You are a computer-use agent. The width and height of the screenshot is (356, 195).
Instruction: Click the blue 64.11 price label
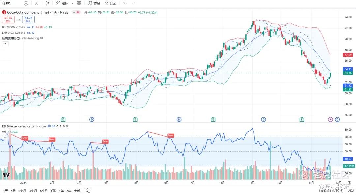click(x=348, y=69)
